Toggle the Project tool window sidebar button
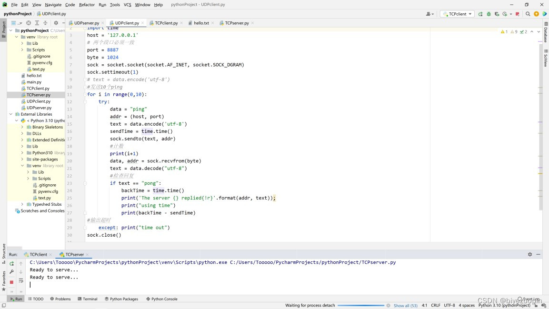 coord(3,29)
